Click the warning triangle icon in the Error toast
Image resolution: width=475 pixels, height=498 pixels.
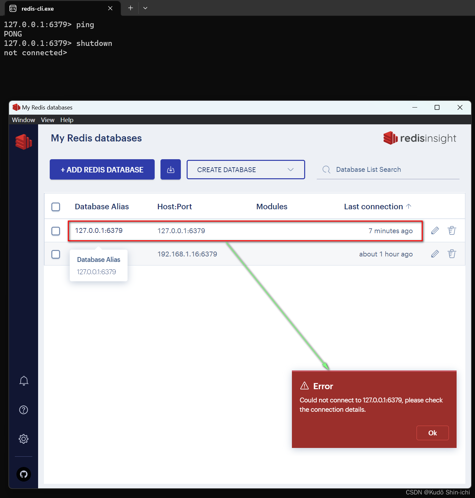[x=305, y=386]
